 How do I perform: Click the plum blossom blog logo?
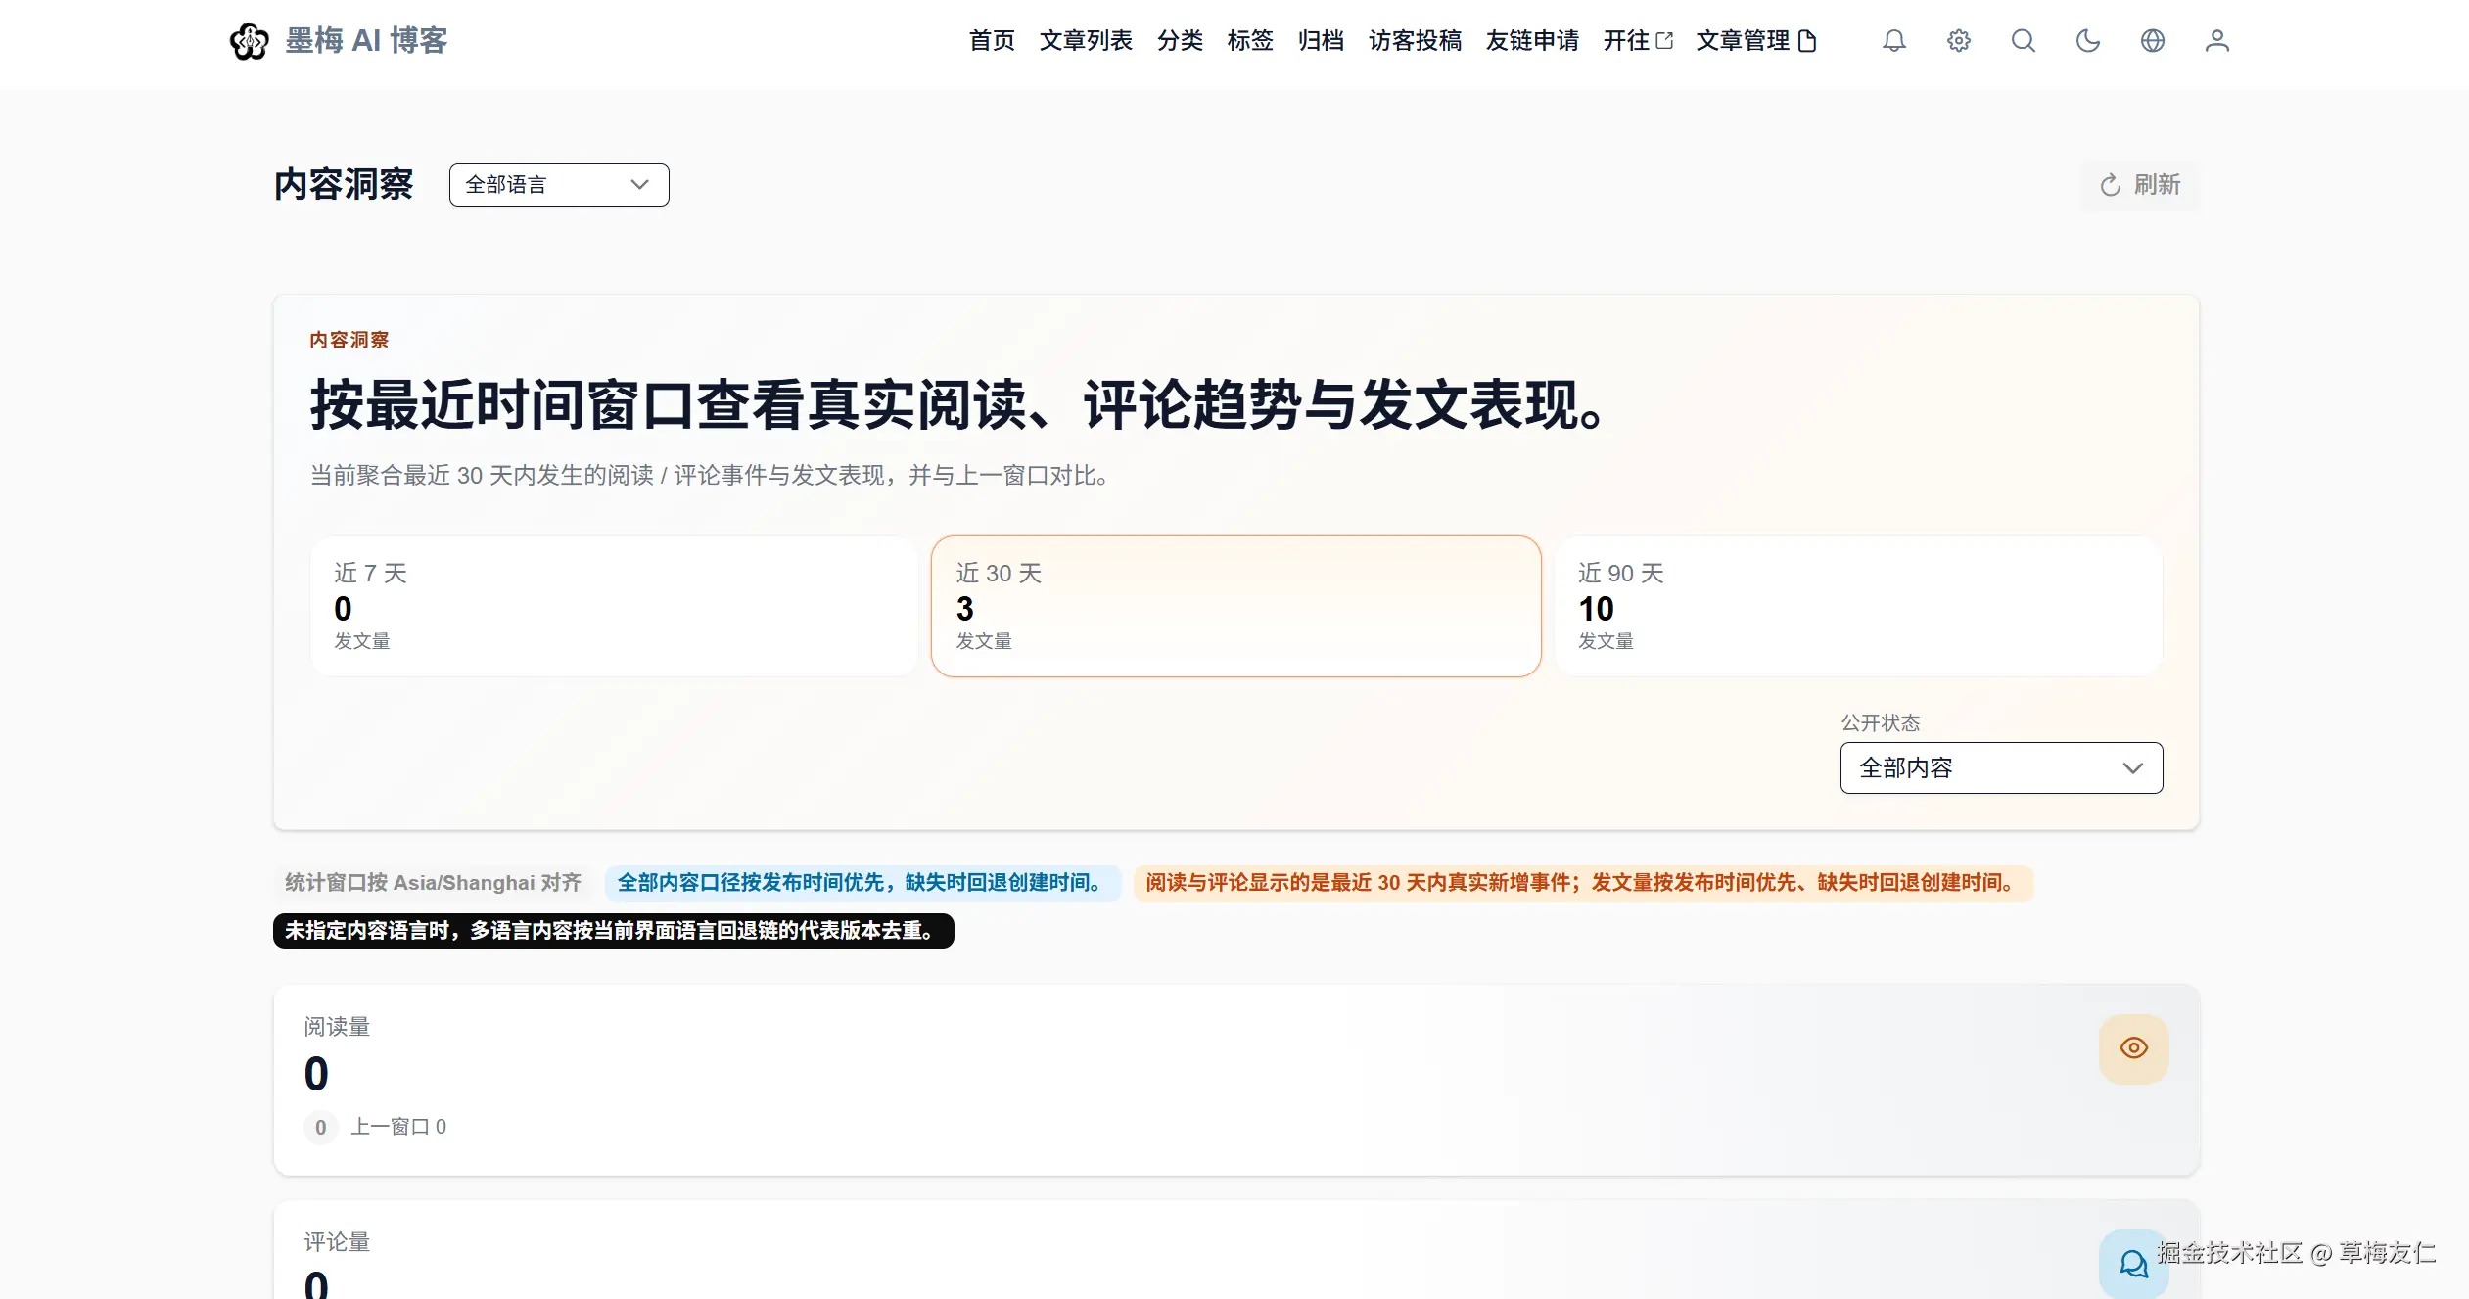[250, 41]
